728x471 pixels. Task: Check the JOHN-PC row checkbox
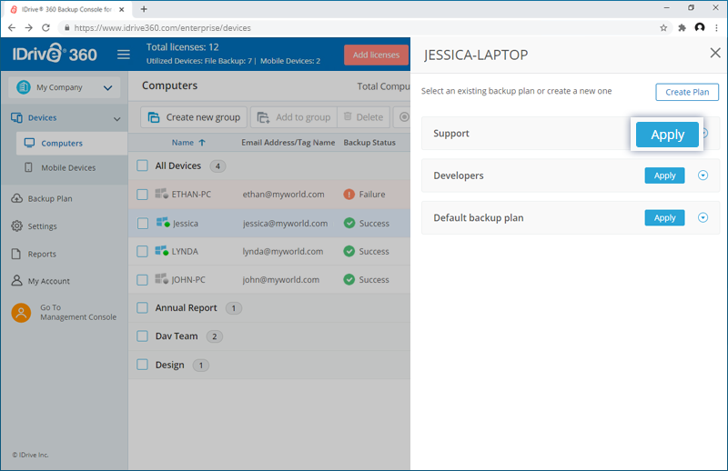pyautogui.click(x=143, y=280)
